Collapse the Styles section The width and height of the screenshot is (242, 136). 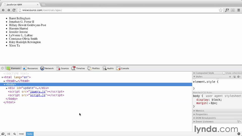[194, 77]
